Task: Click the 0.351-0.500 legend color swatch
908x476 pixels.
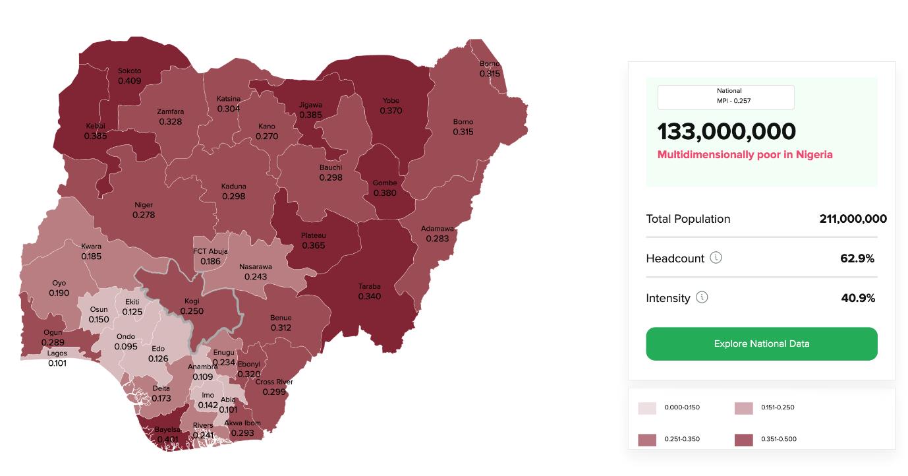Action: click(x=743, y=439)
